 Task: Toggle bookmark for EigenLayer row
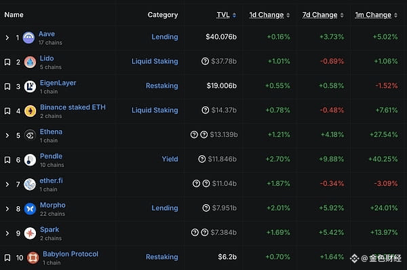point(7,86)
